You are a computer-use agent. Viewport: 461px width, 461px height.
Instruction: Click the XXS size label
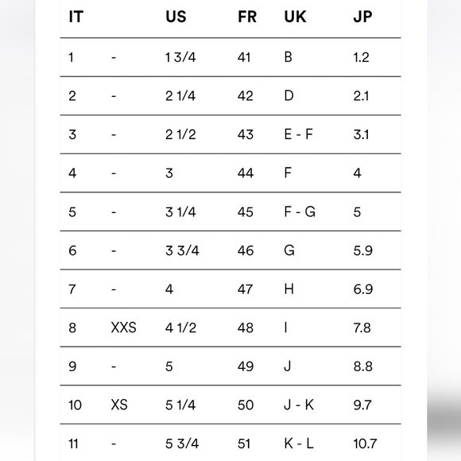[x=123, y=327]
